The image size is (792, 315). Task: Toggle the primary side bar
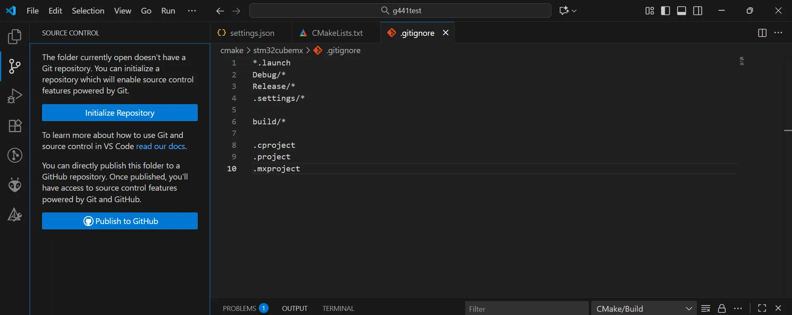click(665, 11)
